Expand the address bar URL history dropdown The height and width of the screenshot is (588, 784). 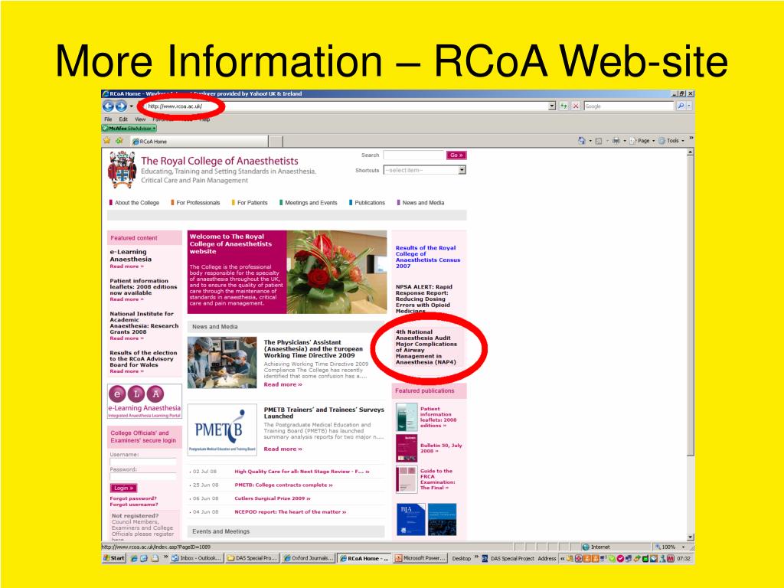pos(552,106)
